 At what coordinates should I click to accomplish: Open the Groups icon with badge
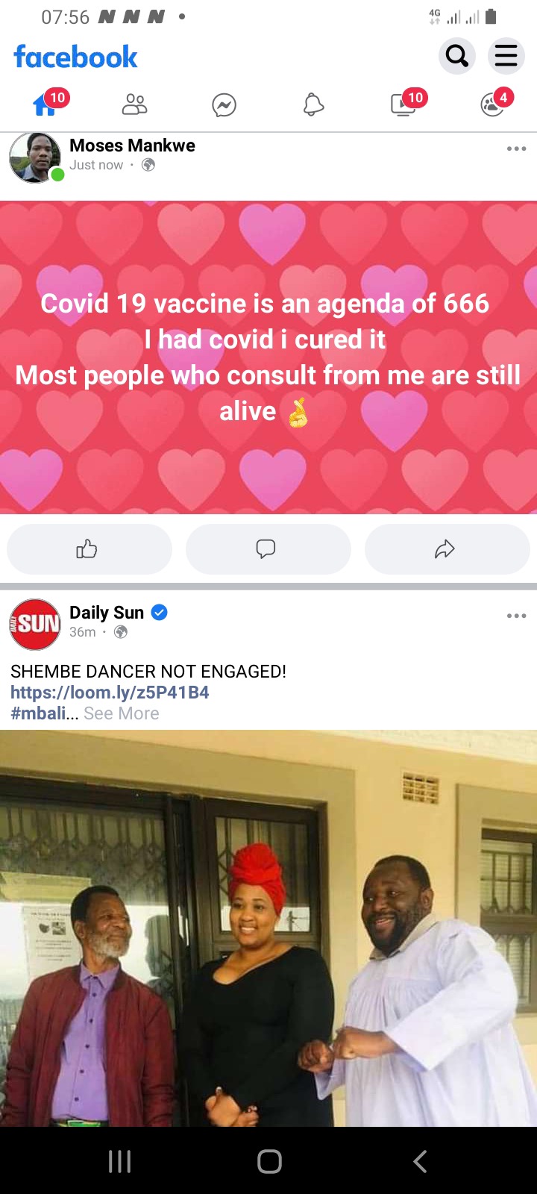[x=493, y=105]
